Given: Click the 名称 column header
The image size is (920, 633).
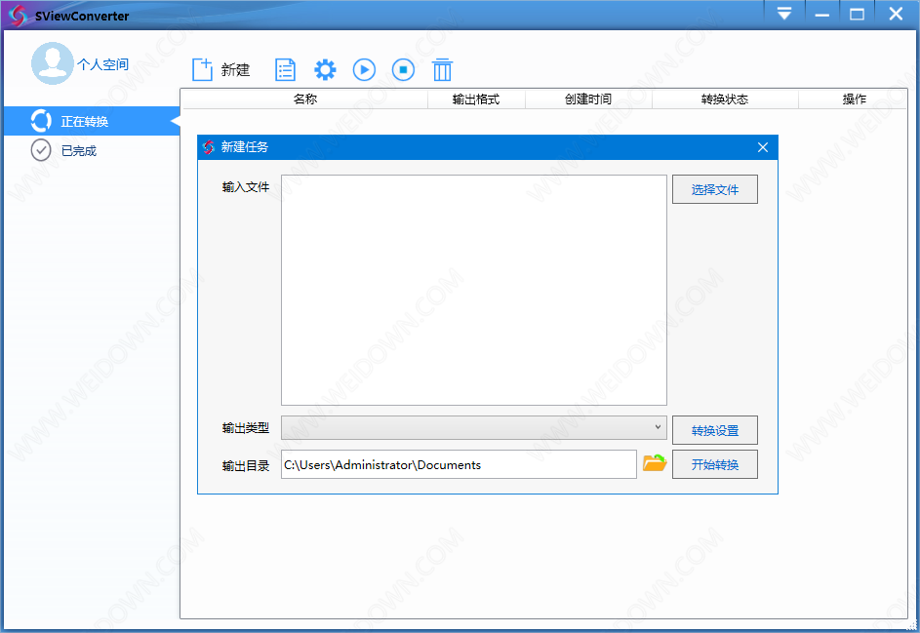Looking at the screenshot, I should point(304,99).
